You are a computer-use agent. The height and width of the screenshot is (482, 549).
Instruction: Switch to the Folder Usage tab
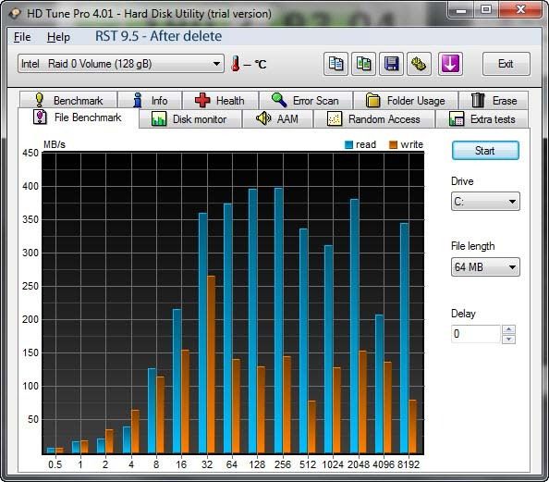406,100
